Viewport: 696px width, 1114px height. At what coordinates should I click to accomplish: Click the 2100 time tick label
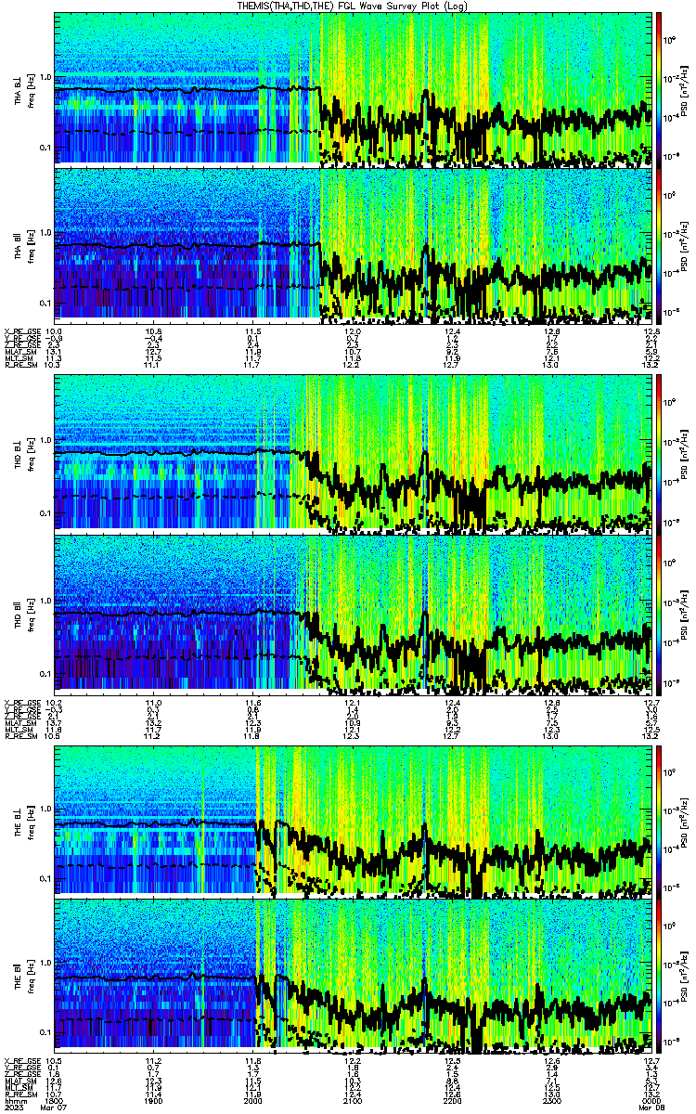tap(353, 1100)
